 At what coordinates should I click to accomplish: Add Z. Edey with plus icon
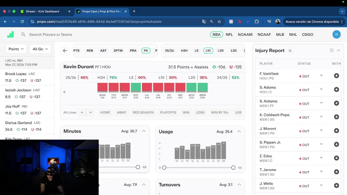[x=336, y=158]
